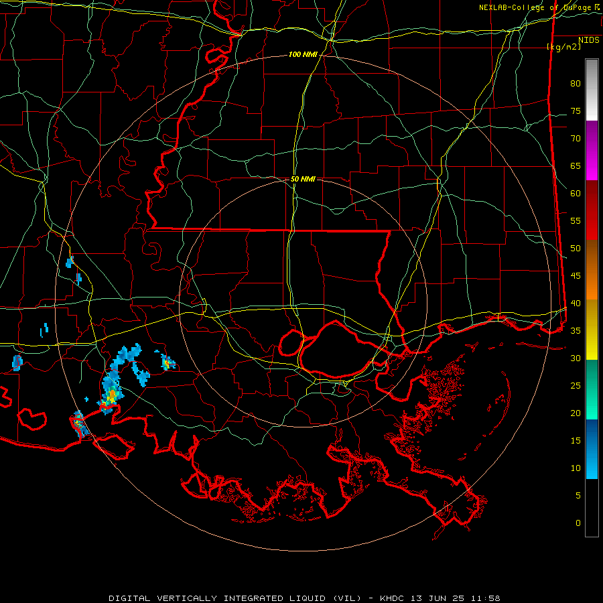
Task: Click the gray-white top segment of the color scale
Action: 592,90
